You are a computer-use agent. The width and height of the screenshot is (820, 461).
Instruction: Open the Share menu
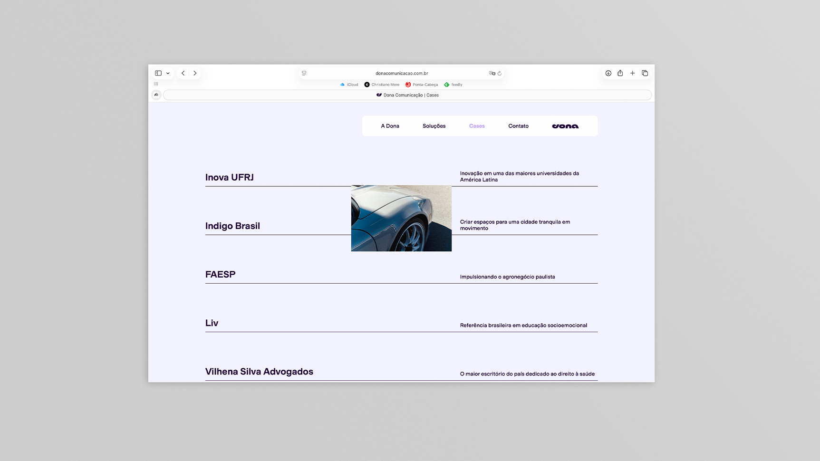pyautogui.click(x=620, y=73)
